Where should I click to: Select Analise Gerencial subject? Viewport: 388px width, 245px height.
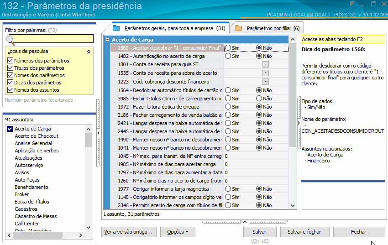tap(33, 143)
